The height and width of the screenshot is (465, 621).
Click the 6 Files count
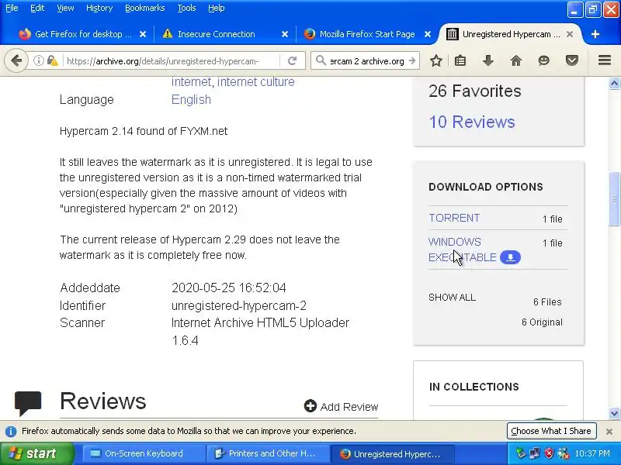pyautogui.click(x=547, y=302)
